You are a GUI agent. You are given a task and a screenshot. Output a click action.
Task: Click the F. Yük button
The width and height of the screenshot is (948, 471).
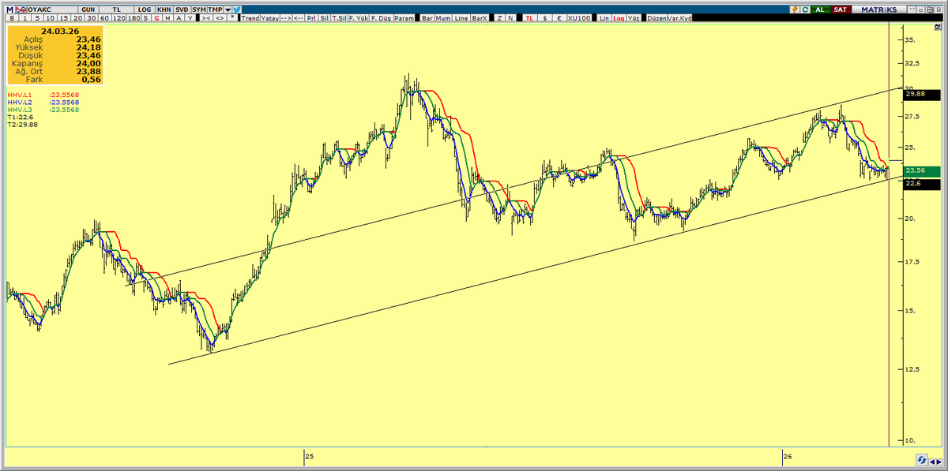(358, 18)
